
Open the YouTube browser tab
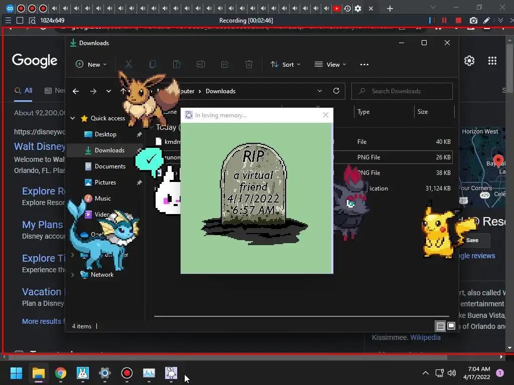point(337,9)
